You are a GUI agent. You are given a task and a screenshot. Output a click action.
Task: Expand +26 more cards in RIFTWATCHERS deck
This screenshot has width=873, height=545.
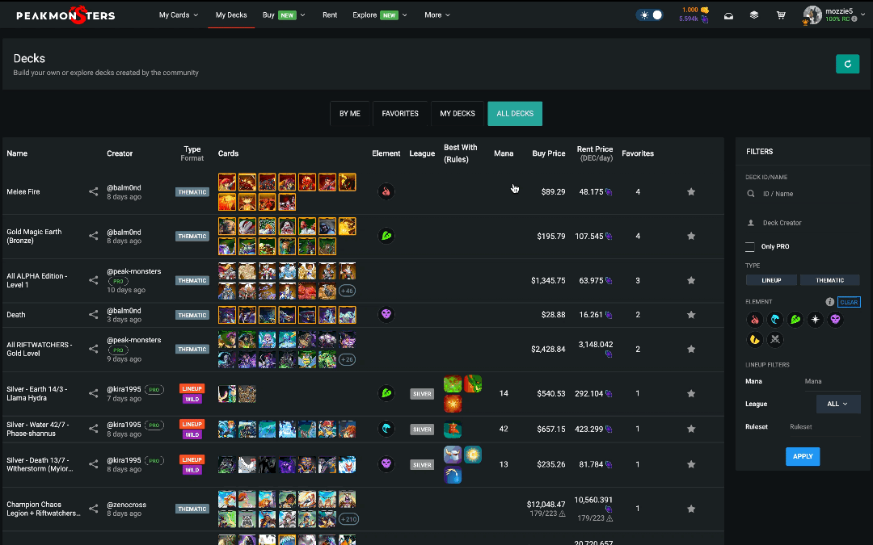point(347,359)
